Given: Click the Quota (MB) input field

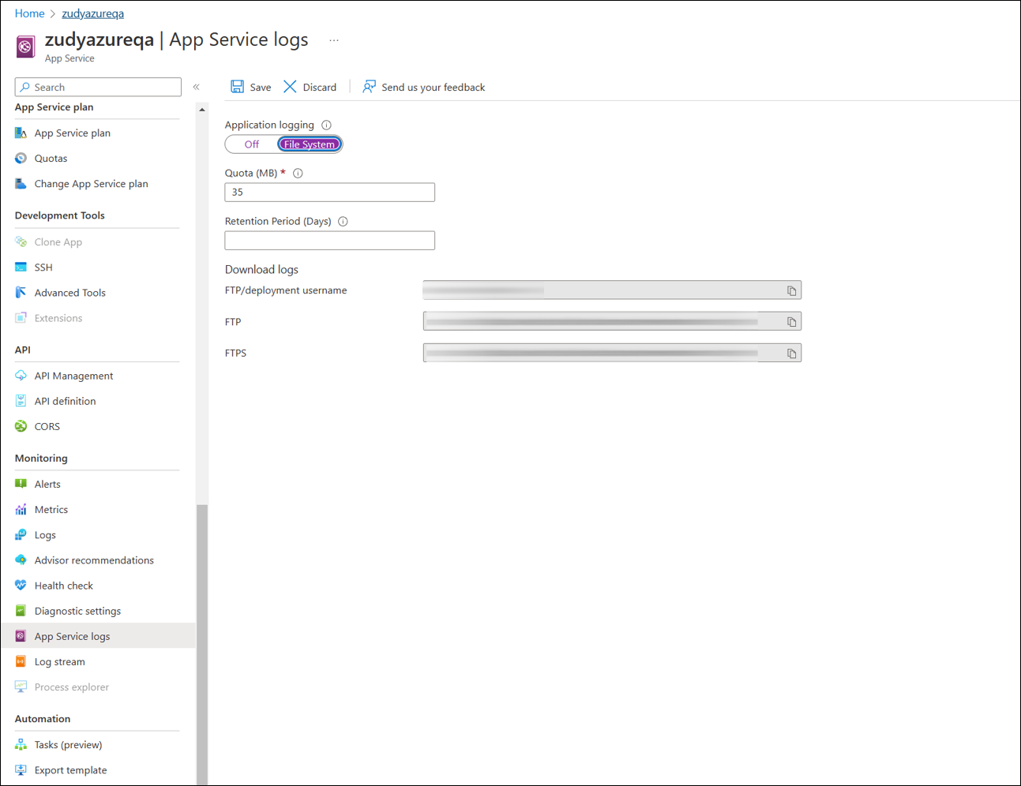Looking at the screenshot, I should (329, 192).
